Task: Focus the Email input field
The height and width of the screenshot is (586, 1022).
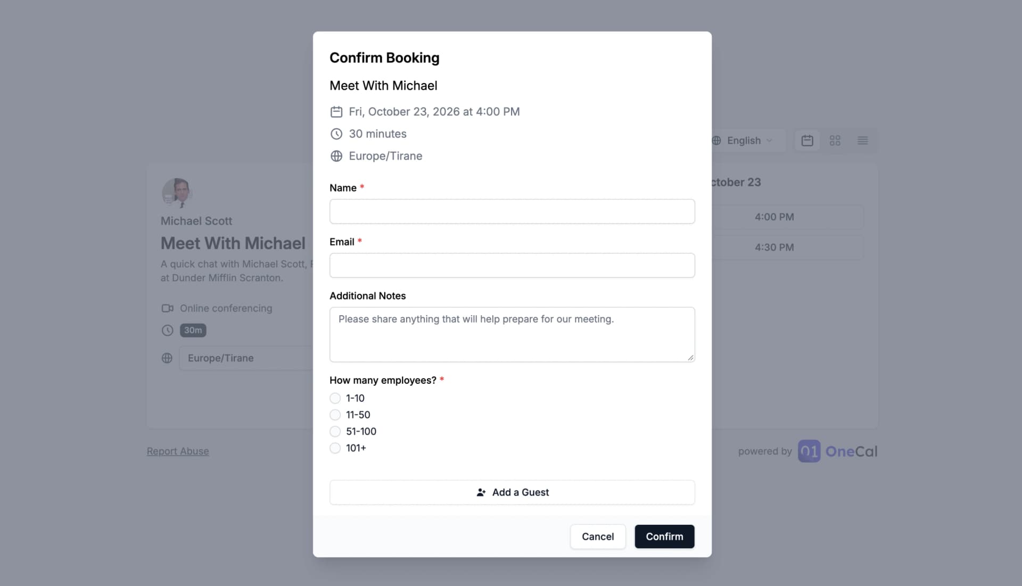Action: (x=512, y=265)
